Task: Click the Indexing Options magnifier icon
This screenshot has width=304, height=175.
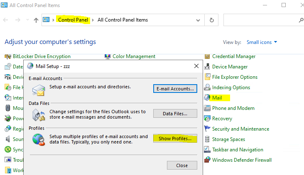Action: pos(207,87)
